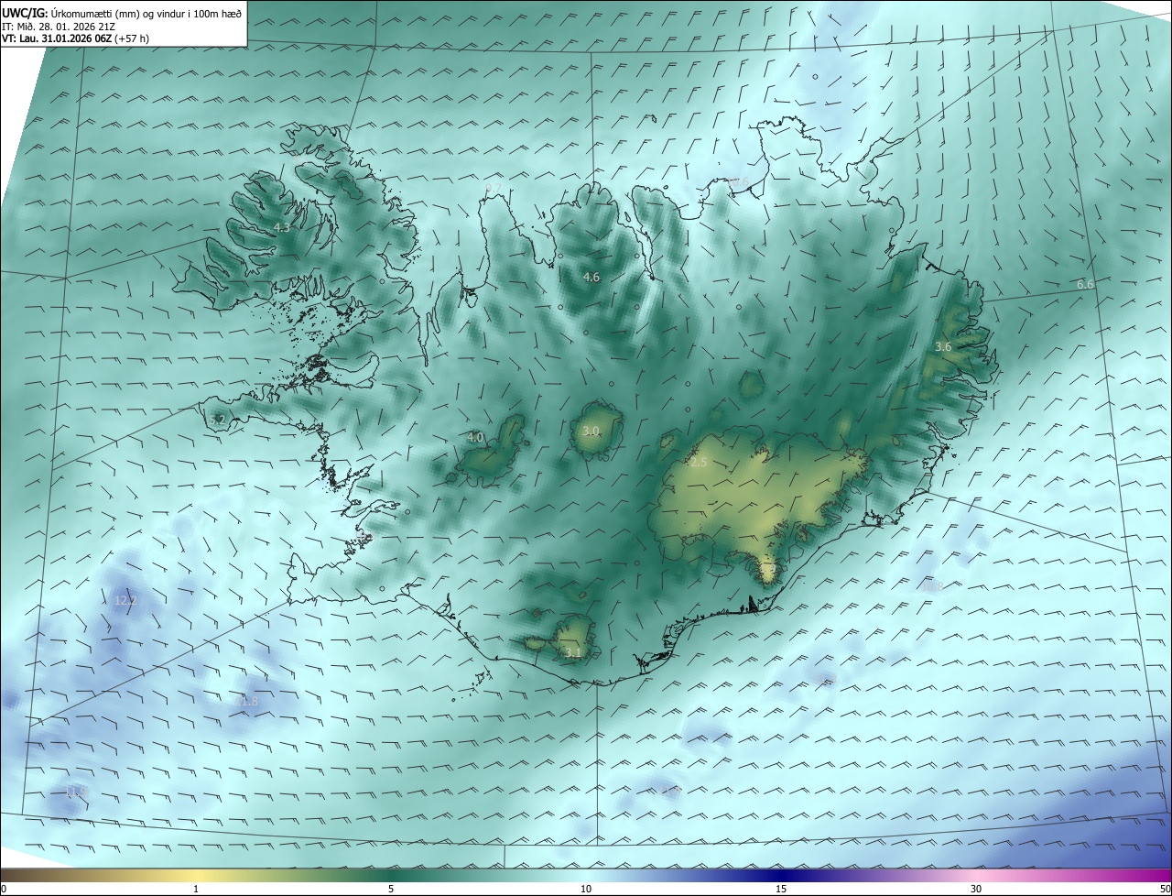Click the dark navy segment of the color bar
The image size is (1172, 896).
coord(781,875)
